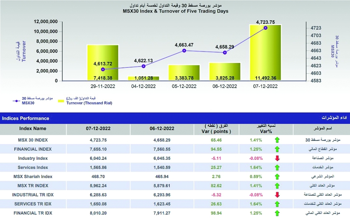
Task: Click the turnover bar for 29-11-2022
Action: [103, 62]
